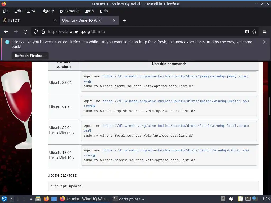Viewport: 271px width, 203px height.
Task: Switch to workspace 2
Action: 18,199
